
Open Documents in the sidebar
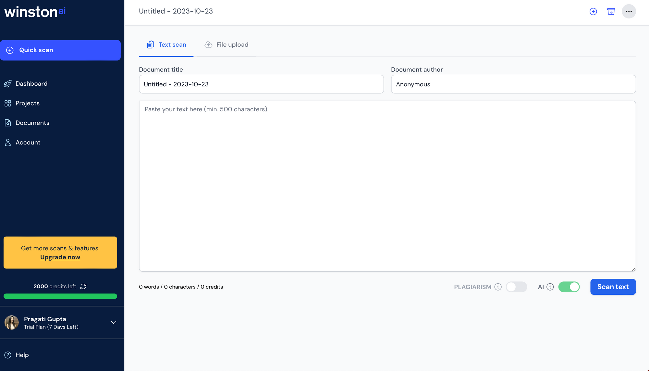click(32, 123)
